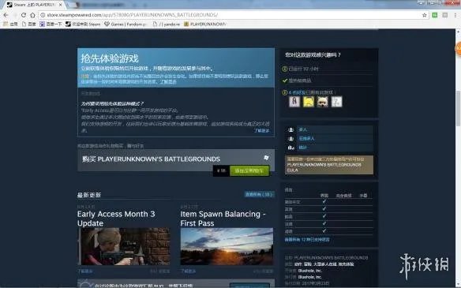Bookmark this page with the star icon
This screenshot has height=288, width=461.
424,15
